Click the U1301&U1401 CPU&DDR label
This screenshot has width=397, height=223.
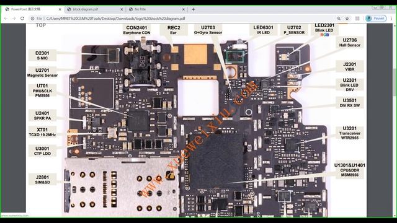pos(350,170)
